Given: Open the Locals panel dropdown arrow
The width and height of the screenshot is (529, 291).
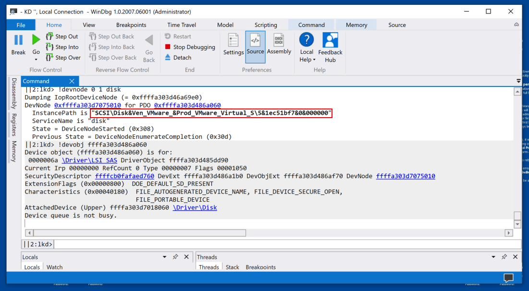Looking at the screenshot, I should pos(164,256).
